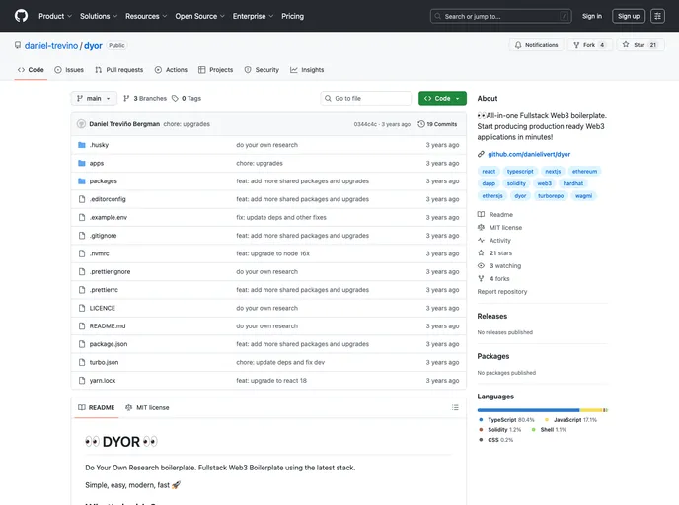
Task: Switch to the Security tab
Action: click(x=262, y=70)
